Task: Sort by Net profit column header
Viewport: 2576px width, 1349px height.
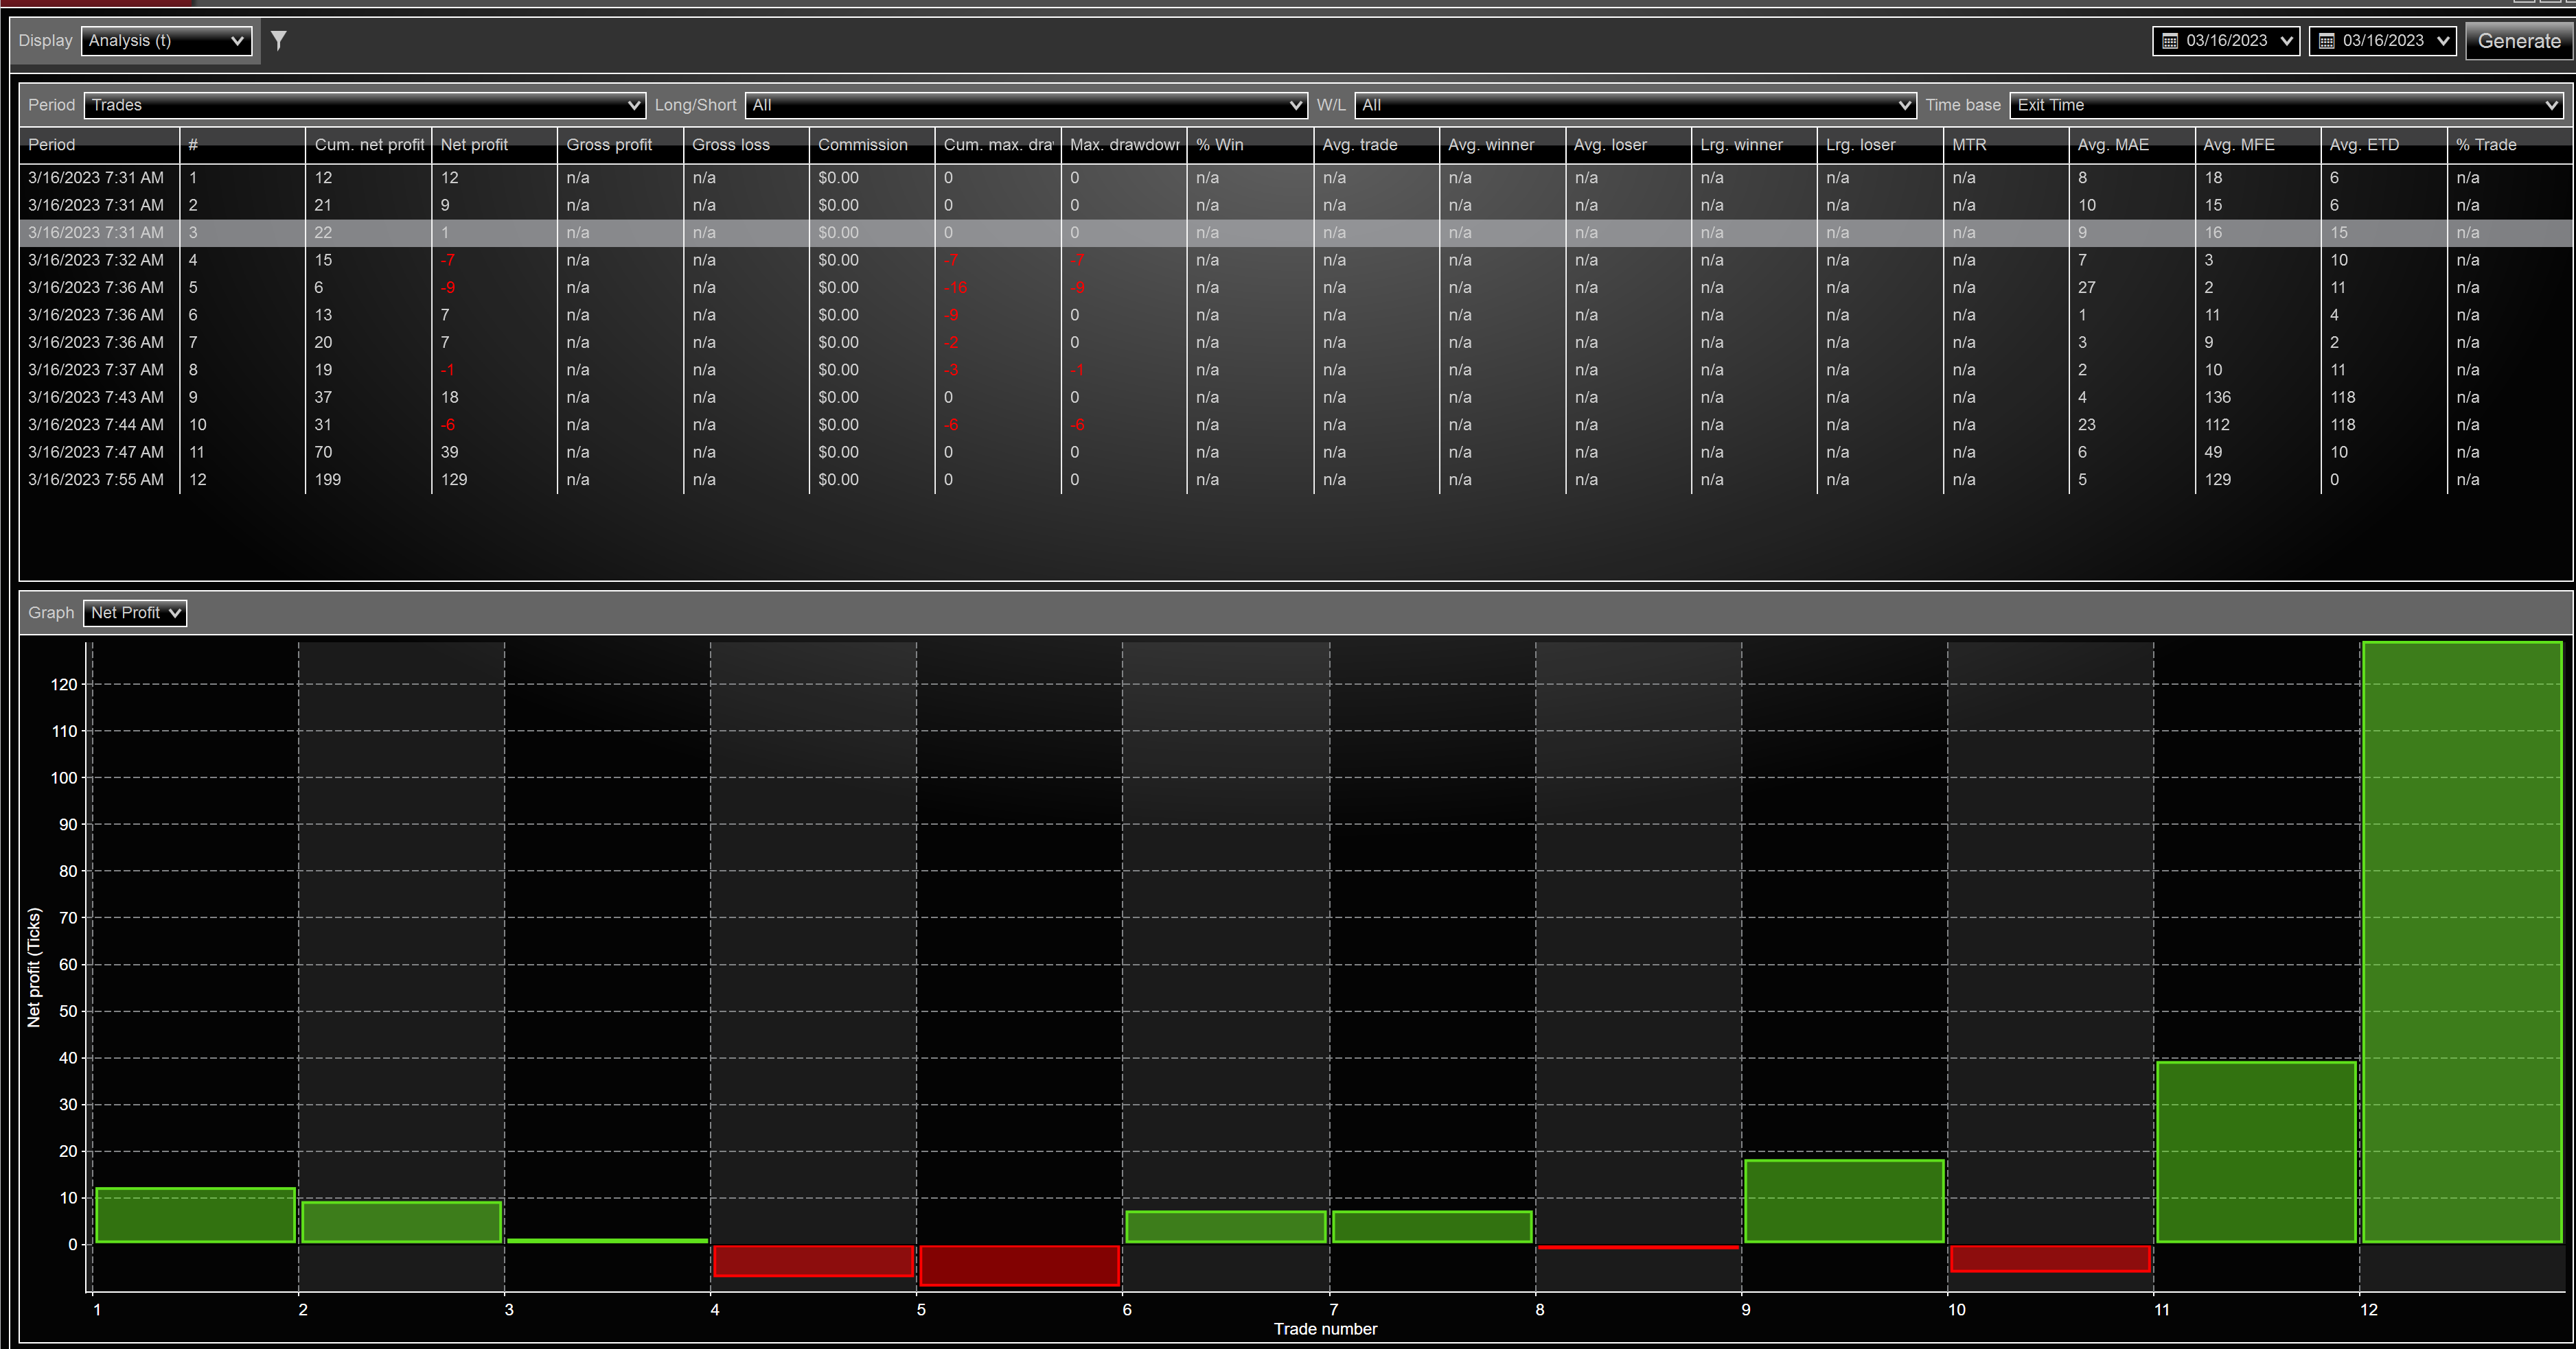Action: (494, 145)
